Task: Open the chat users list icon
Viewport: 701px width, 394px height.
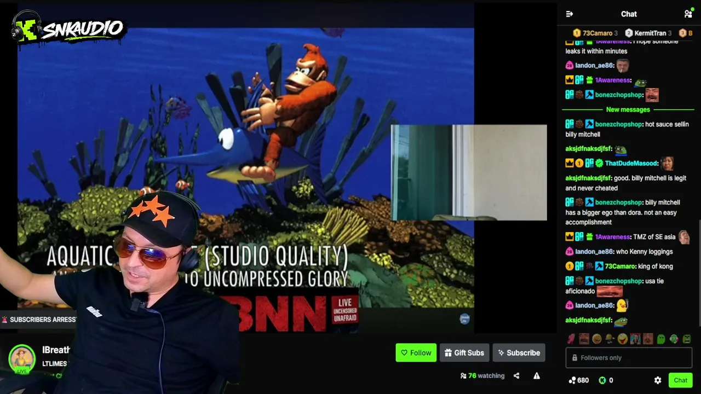Action: point(688,14)
